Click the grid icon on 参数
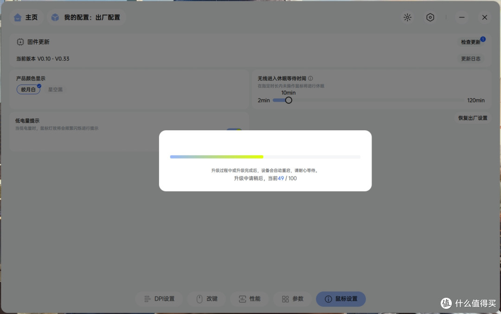This screenshot has height=314, width=501. click(285, 299)
